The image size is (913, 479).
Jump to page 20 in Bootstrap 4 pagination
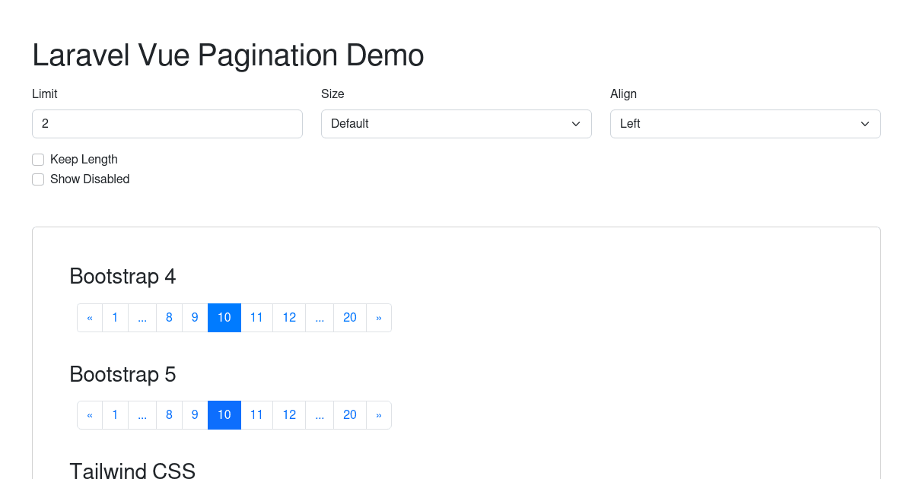coord(350,318)
